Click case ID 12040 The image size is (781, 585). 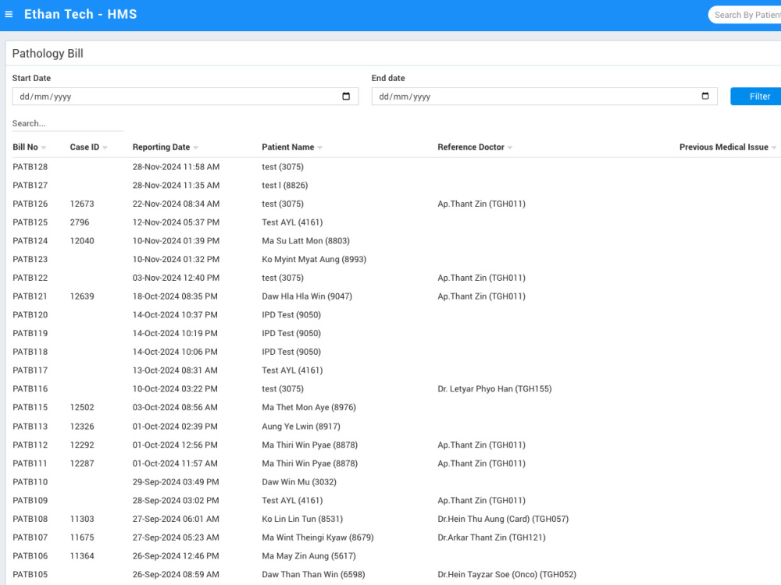pos(82,241)
